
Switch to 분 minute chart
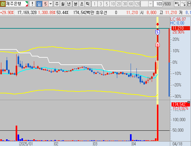tap(76, 4)
